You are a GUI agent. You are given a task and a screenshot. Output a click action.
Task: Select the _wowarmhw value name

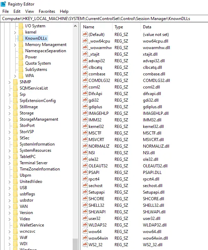pos(100,48)
